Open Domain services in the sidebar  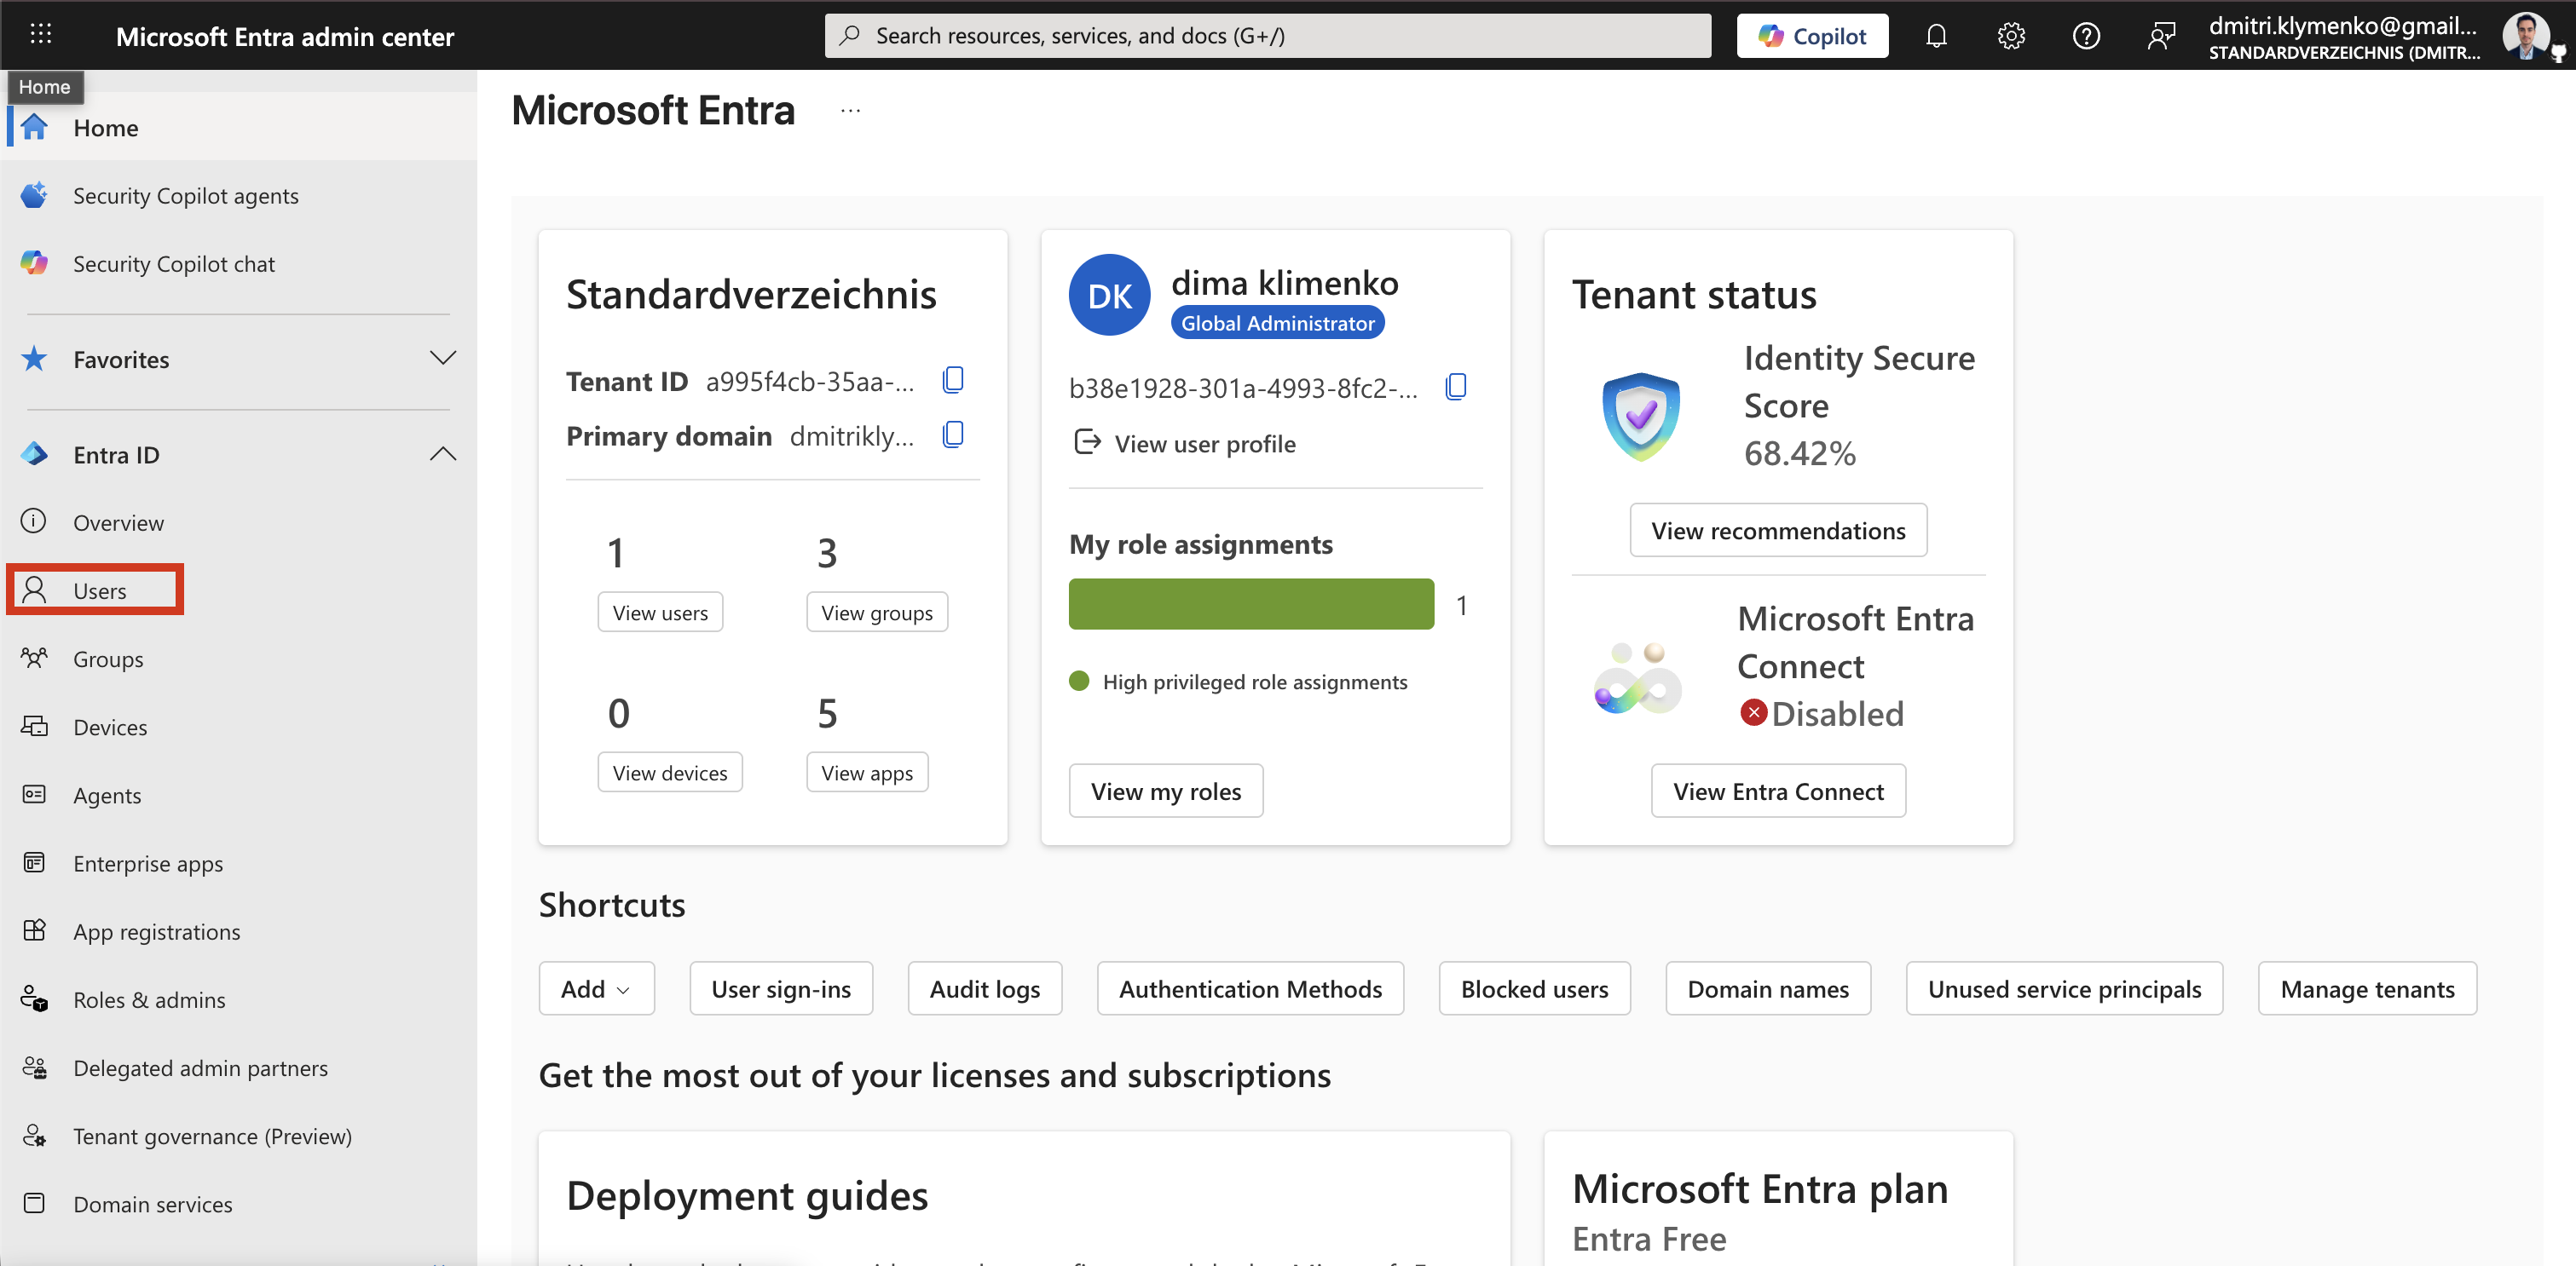pyautogui.click(x=152, y=1204)
